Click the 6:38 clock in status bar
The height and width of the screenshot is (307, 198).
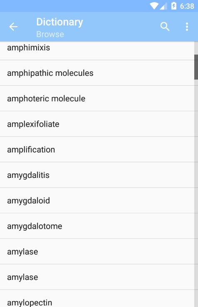coord(187,6)
